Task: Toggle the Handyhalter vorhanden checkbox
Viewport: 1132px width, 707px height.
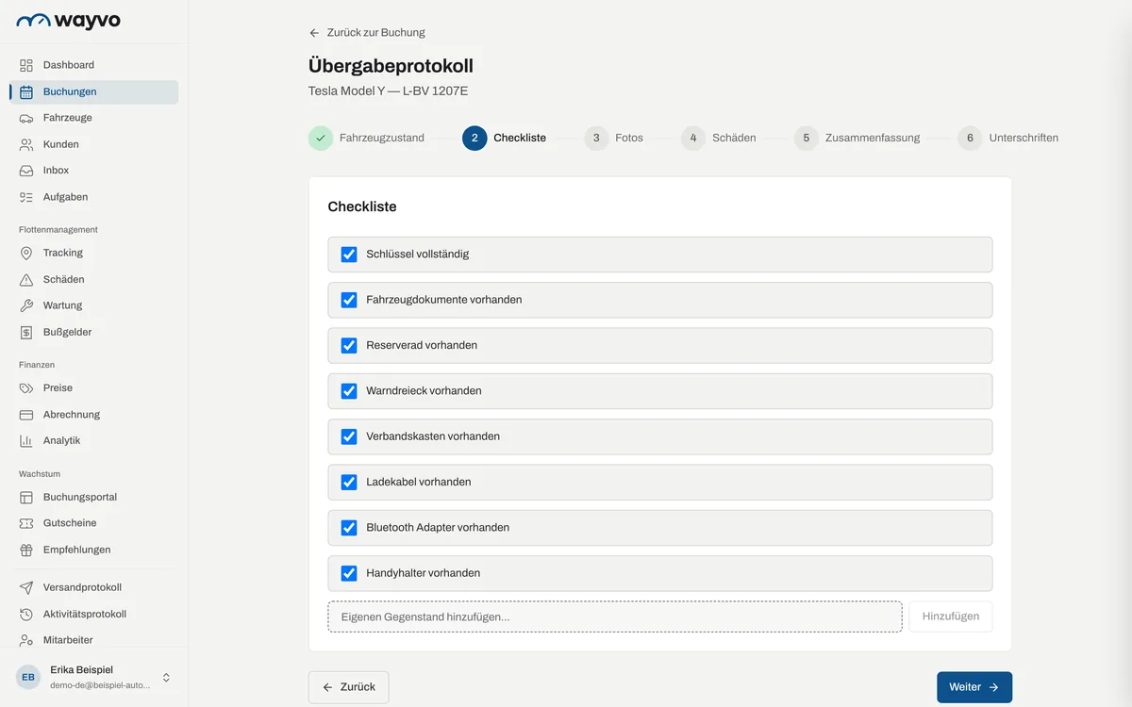Action: (349, 573)
